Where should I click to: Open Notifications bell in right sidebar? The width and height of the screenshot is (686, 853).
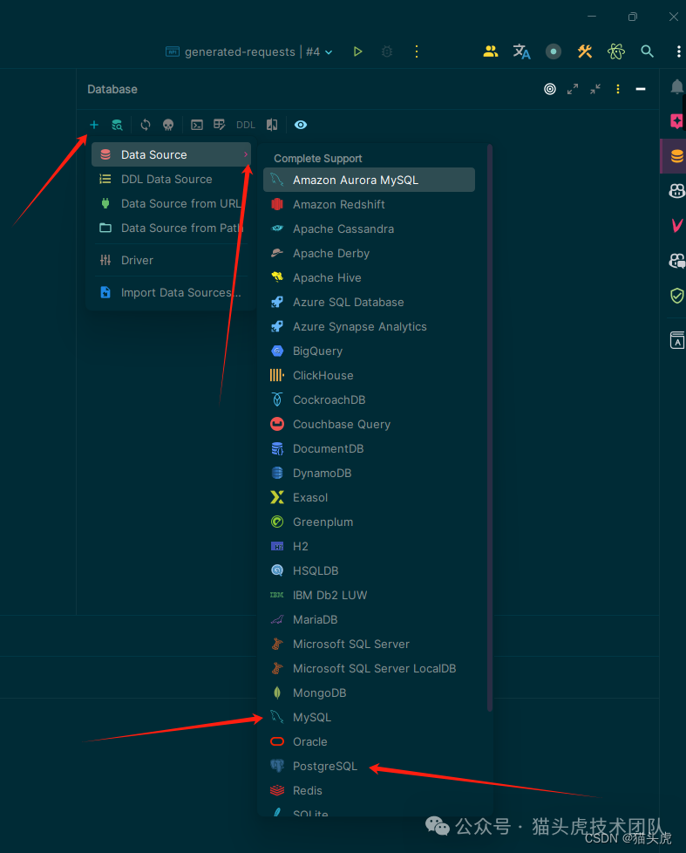(676, 87)
